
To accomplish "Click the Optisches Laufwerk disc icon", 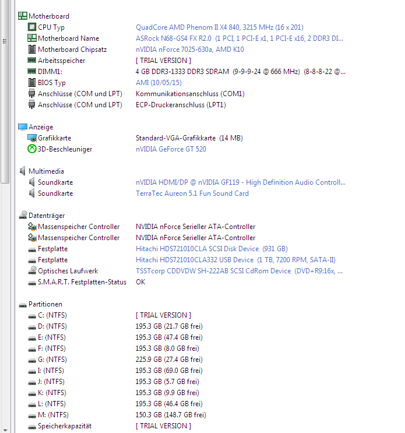I will pos(32,270).
